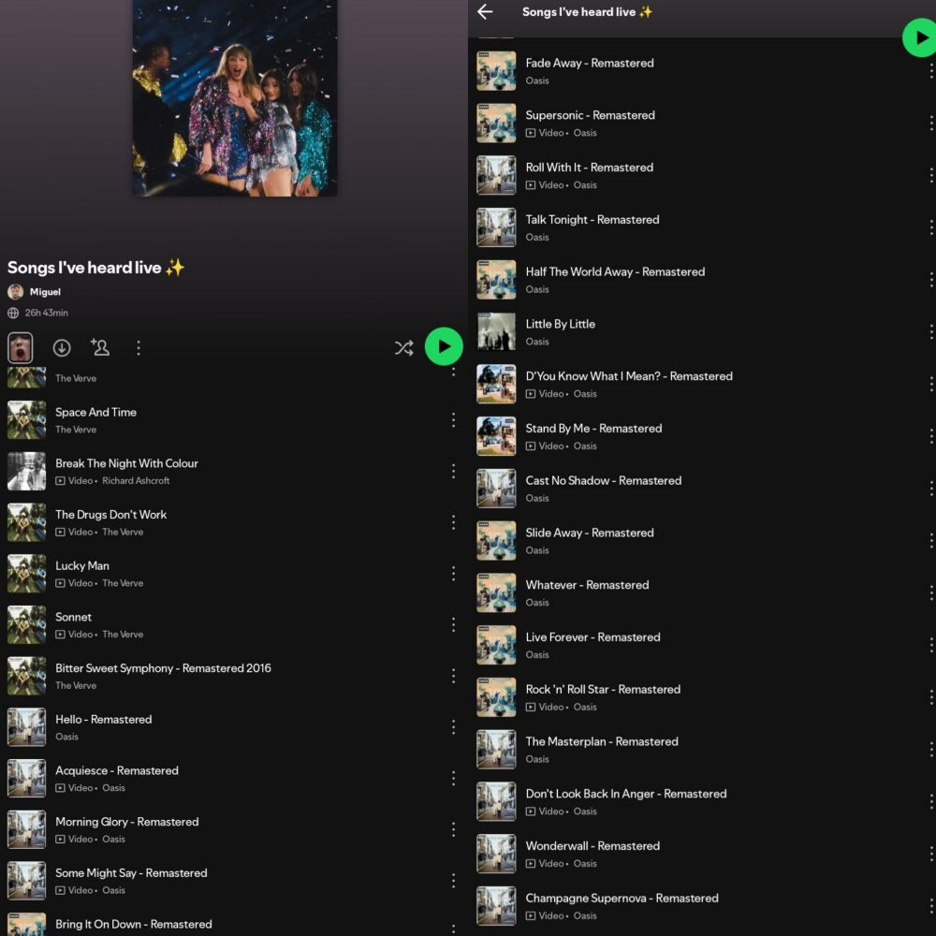Viewport: 936px width, 936px height.
Task: Open options for Break The Night With Colour
Action: pos(453,472)
